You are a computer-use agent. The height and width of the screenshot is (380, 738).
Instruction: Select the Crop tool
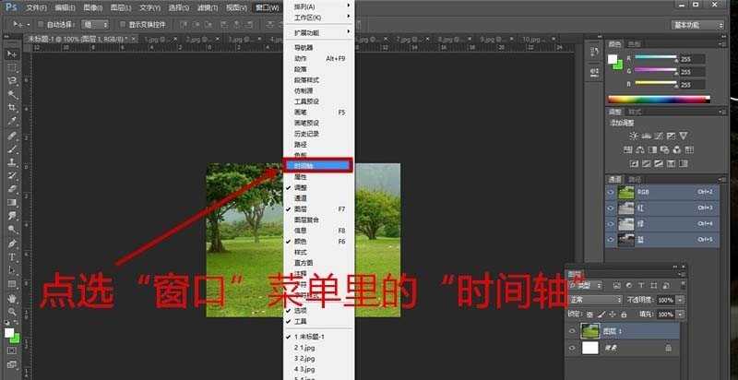12,108
